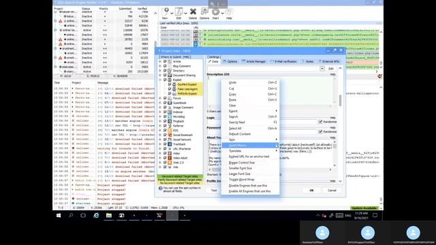The height and width of the screenshot is (245, 436).
Task: Choose Paste in the context menu
Action: click(250, 100)
